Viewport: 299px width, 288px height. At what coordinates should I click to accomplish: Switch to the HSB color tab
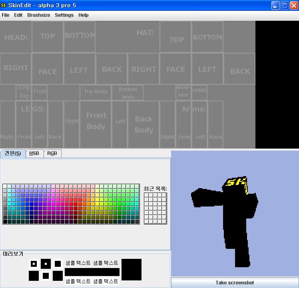pyautogui.click(x=34, y=153)
